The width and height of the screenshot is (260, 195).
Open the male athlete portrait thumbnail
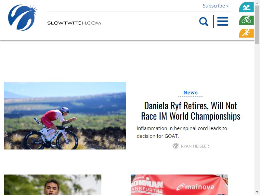pyautogui.click(x=53, y=185)
